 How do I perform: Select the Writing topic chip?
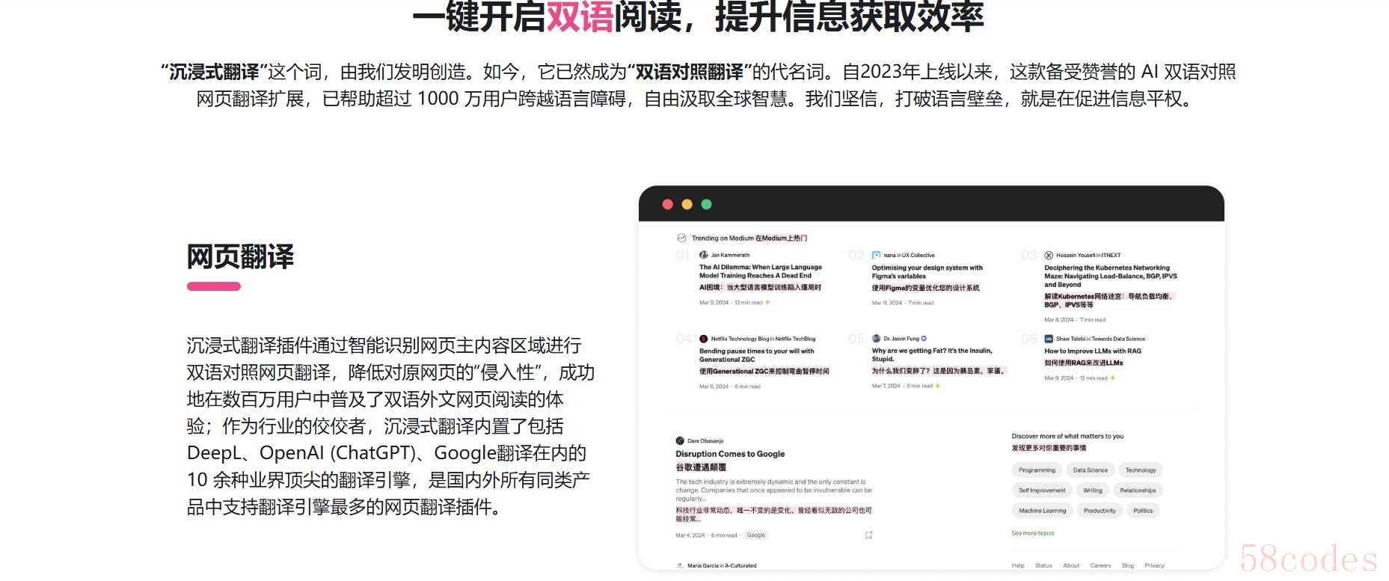tap(1093, 491)
